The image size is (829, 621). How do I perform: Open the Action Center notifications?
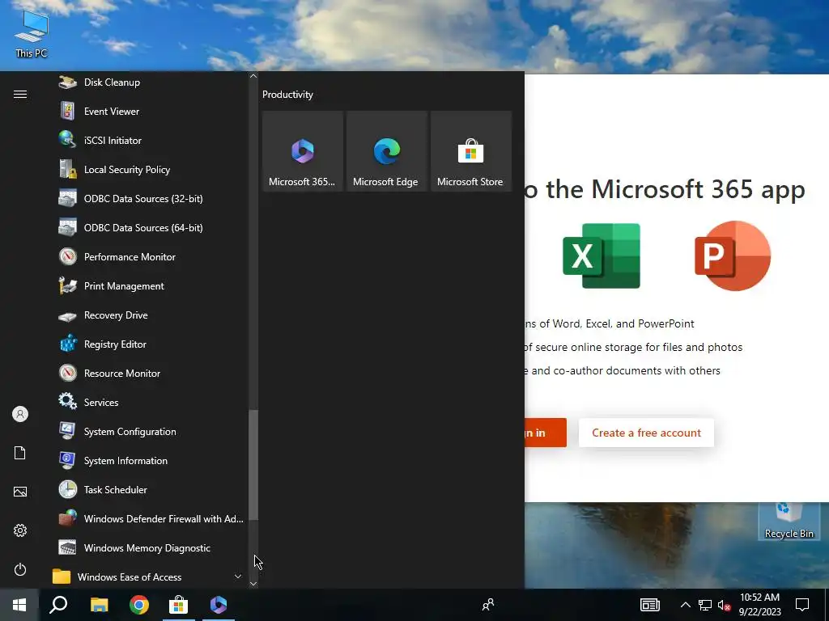coord(802,605)
